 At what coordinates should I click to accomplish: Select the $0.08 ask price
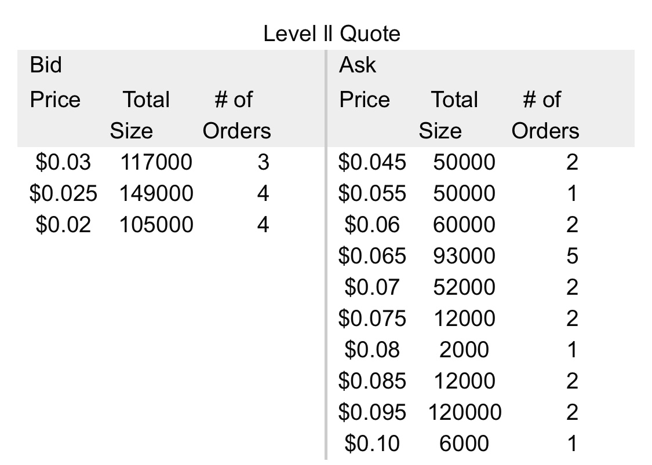tap(372, 350)
